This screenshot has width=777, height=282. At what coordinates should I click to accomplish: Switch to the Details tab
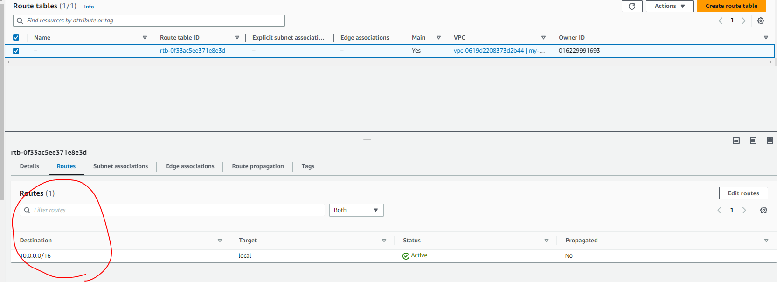29,166
